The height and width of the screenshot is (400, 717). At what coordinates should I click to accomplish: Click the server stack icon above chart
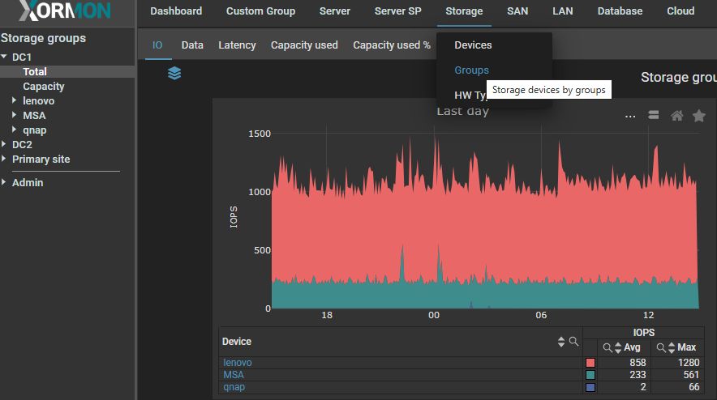653,116
